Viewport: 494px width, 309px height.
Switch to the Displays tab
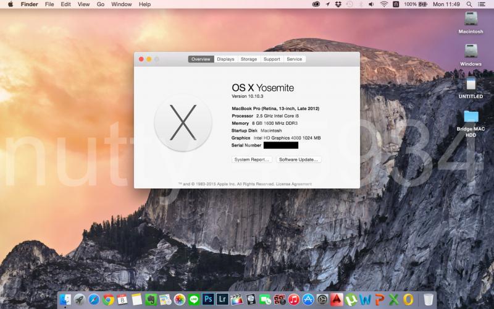point(225,59)
